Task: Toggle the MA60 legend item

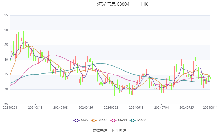Action: 138,120
